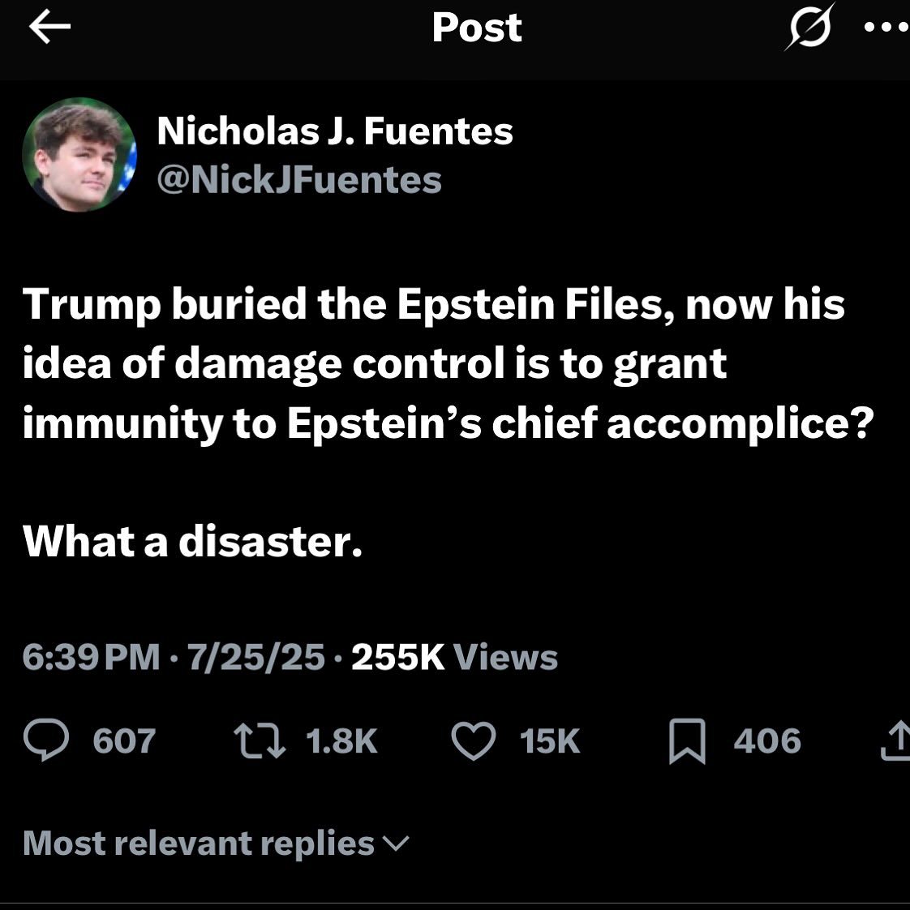Tap the 6:39 PM timestamp
This screenshot has width=910, height=910.
(91, 657)
